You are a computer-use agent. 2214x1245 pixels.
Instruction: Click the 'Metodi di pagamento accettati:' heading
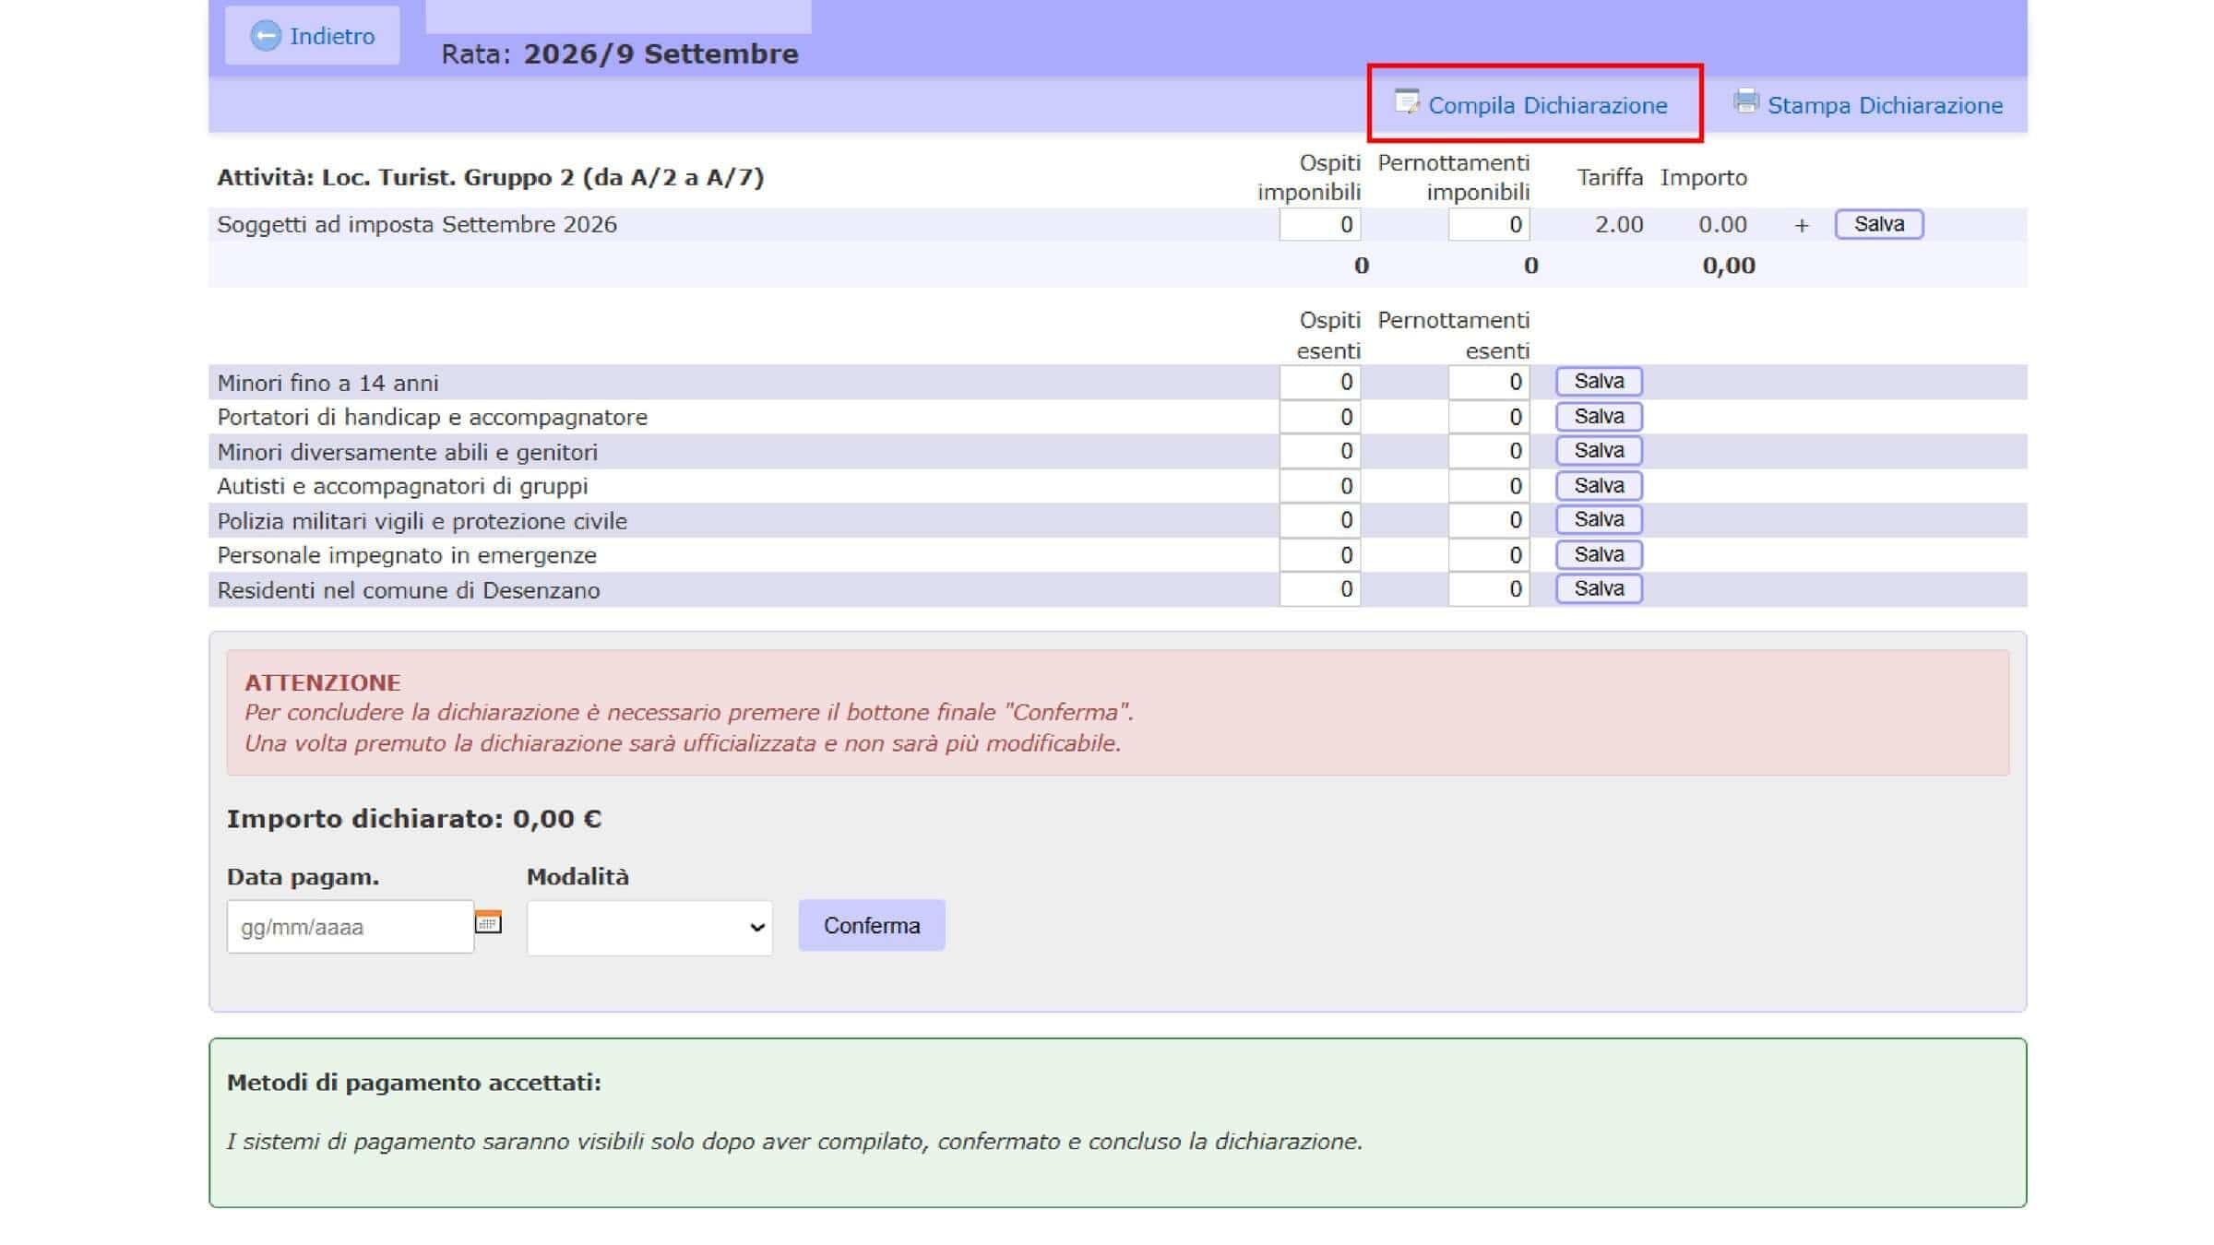click(x=414, y=1083)
